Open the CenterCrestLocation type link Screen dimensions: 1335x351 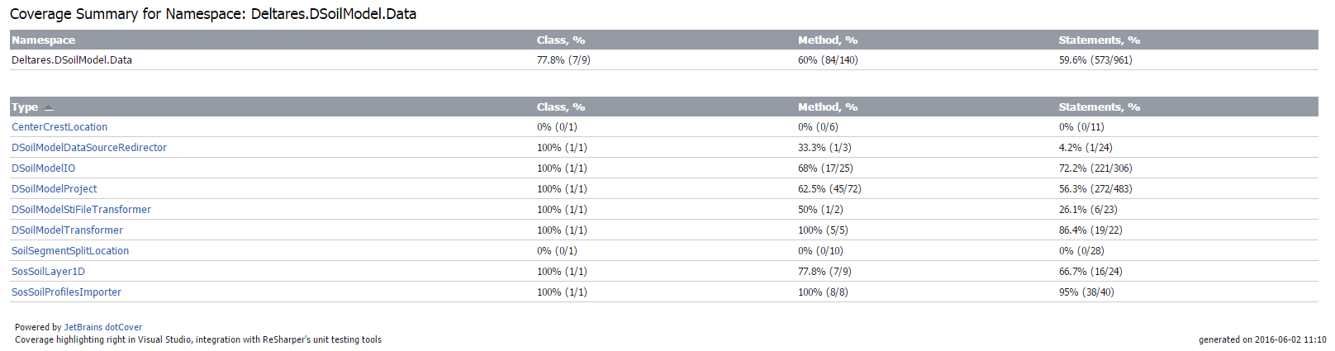coord(59,127)
